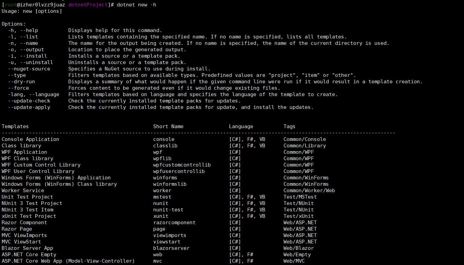Click the 'dotnetProject' directory name in prompt
This screenshot has width=464, height=265.
[88, 5]
